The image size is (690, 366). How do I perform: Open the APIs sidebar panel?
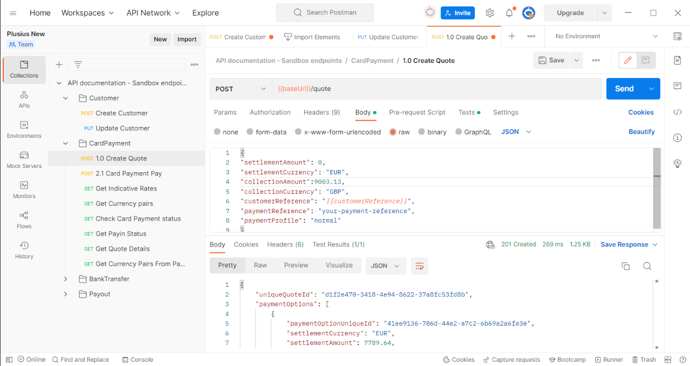coord(24,100)
